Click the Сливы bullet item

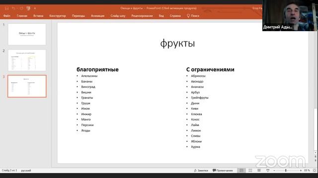pyautogui.click(x=195, y=136)
